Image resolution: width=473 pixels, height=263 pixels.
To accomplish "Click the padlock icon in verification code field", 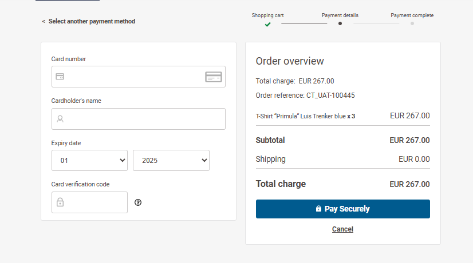I will pos(60,202).
